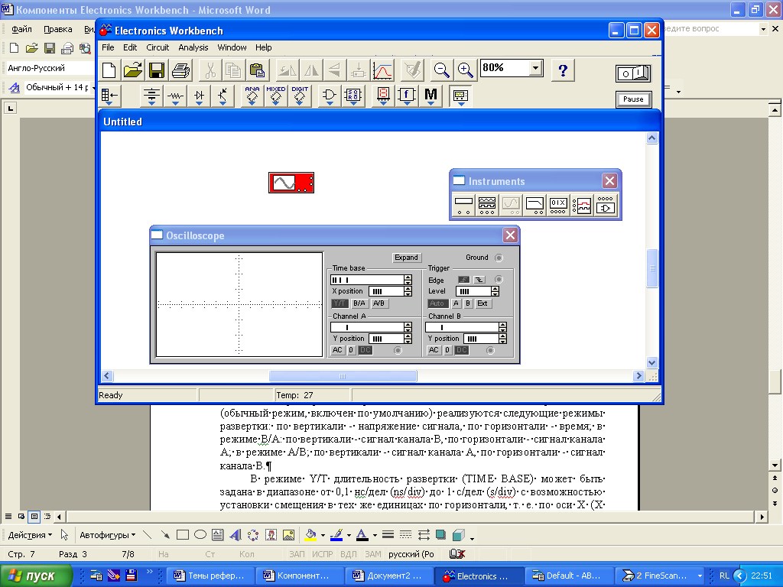
Task: Open the Logic Gates parts bin icon
Action: (x=329, y=96)
